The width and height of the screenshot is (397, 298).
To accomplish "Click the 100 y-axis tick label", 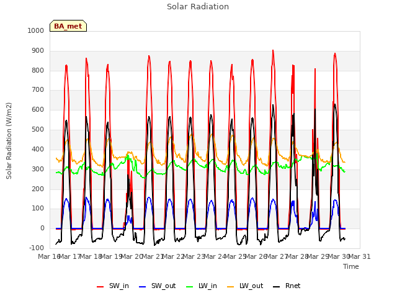I will pyautogui.click(x=38, y=209).
